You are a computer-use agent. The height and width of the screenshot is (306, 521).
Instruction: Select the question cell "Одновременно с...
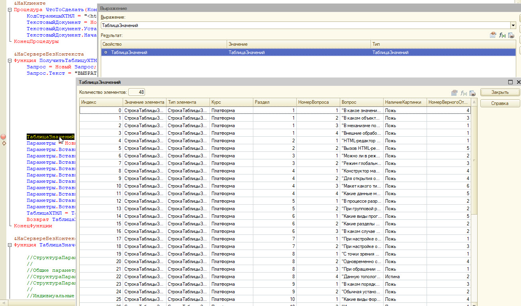tap(362, 261)
